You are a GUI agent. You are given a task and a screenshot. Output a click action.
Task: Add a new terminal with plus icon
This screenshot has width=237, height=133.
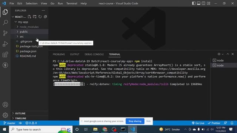[x=219, y=54]
